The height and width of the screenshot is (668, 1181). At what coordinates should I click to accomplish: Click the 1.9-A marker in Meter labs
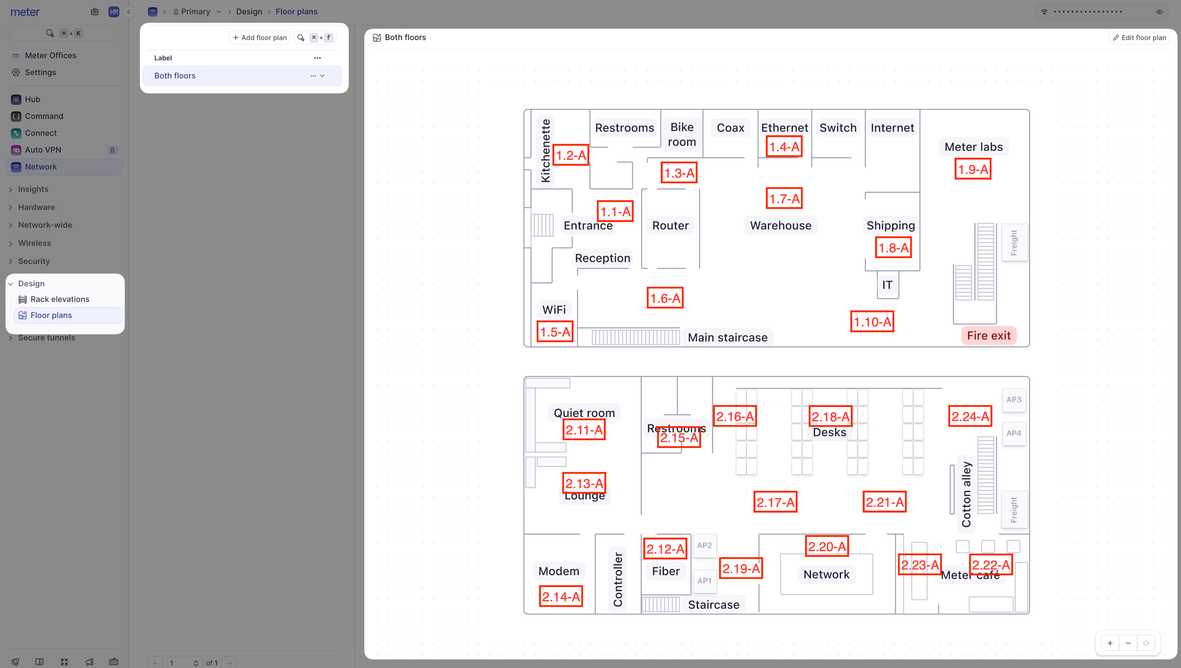[973, 169]
